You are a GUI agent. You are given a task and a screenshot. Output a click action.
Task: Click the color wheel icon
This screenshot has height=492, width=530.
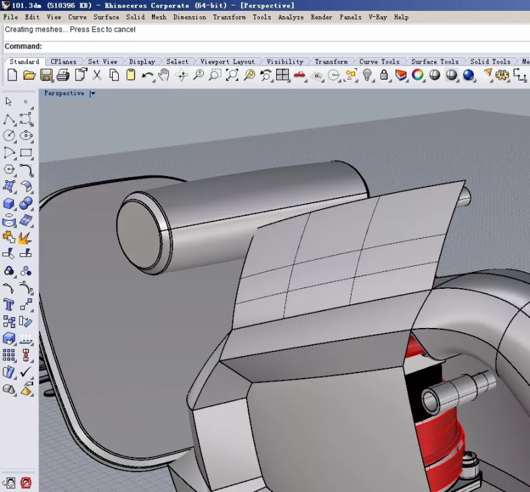click(418, 75)
